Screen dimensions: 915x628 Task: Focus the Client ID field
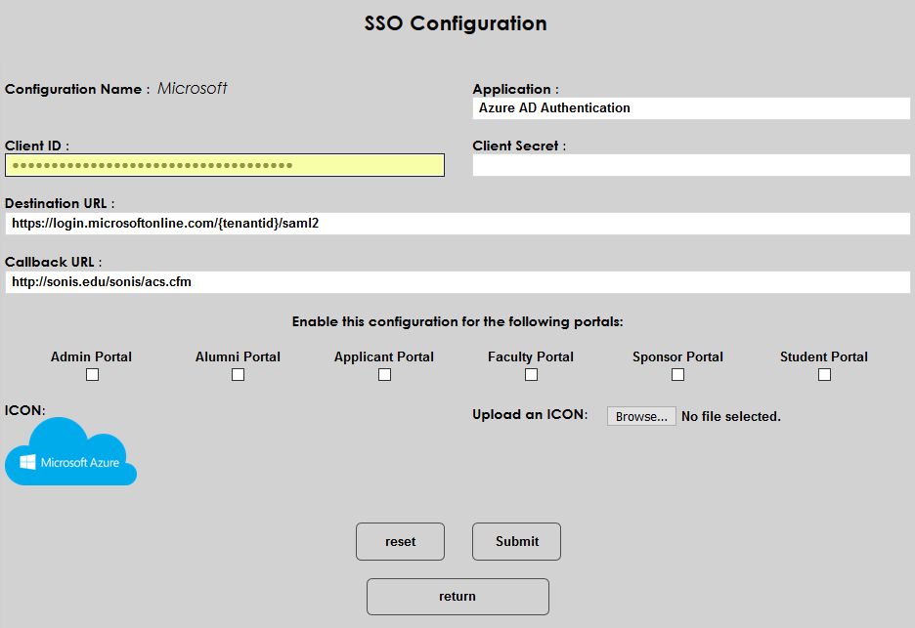(x=225, y=165)
